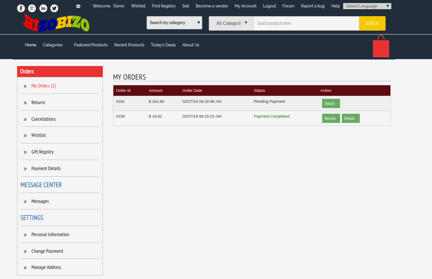Click Become a vendor link

pyautogui.click(x=212, y=6)
